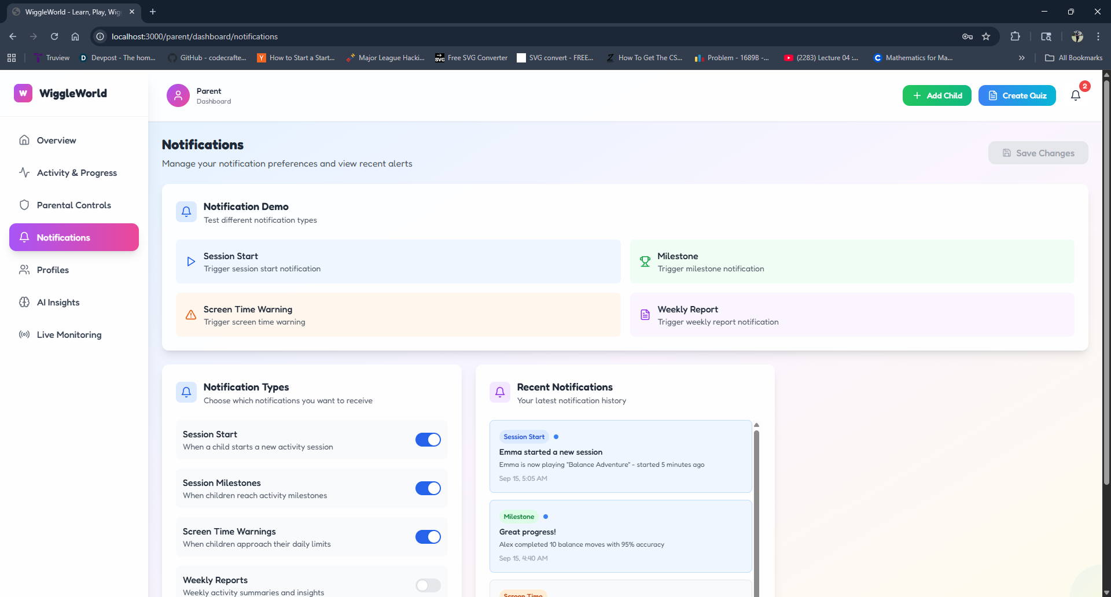Click the 'Sep 15, 5:05 AM' timestamp
Viewport: 1111px width, 597px height.
(x=523, y=478)
